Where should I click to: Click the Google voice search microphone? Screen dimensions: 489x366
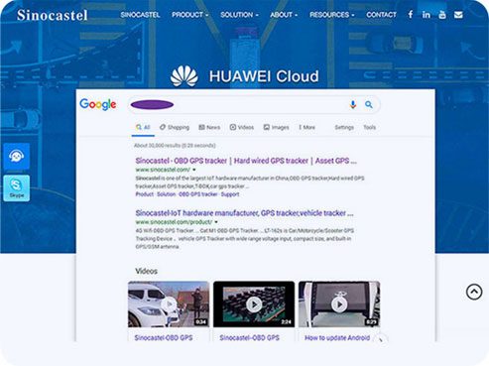[x=353, y=105]
